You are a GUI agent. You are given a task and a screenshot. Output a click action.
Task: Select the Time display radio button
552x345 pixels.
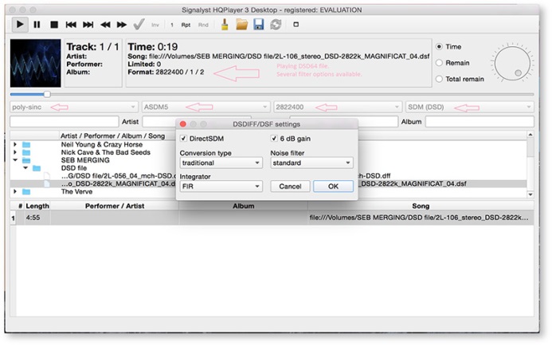[439, 46]
